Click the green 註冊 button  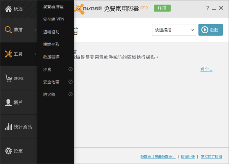point(162,8)
